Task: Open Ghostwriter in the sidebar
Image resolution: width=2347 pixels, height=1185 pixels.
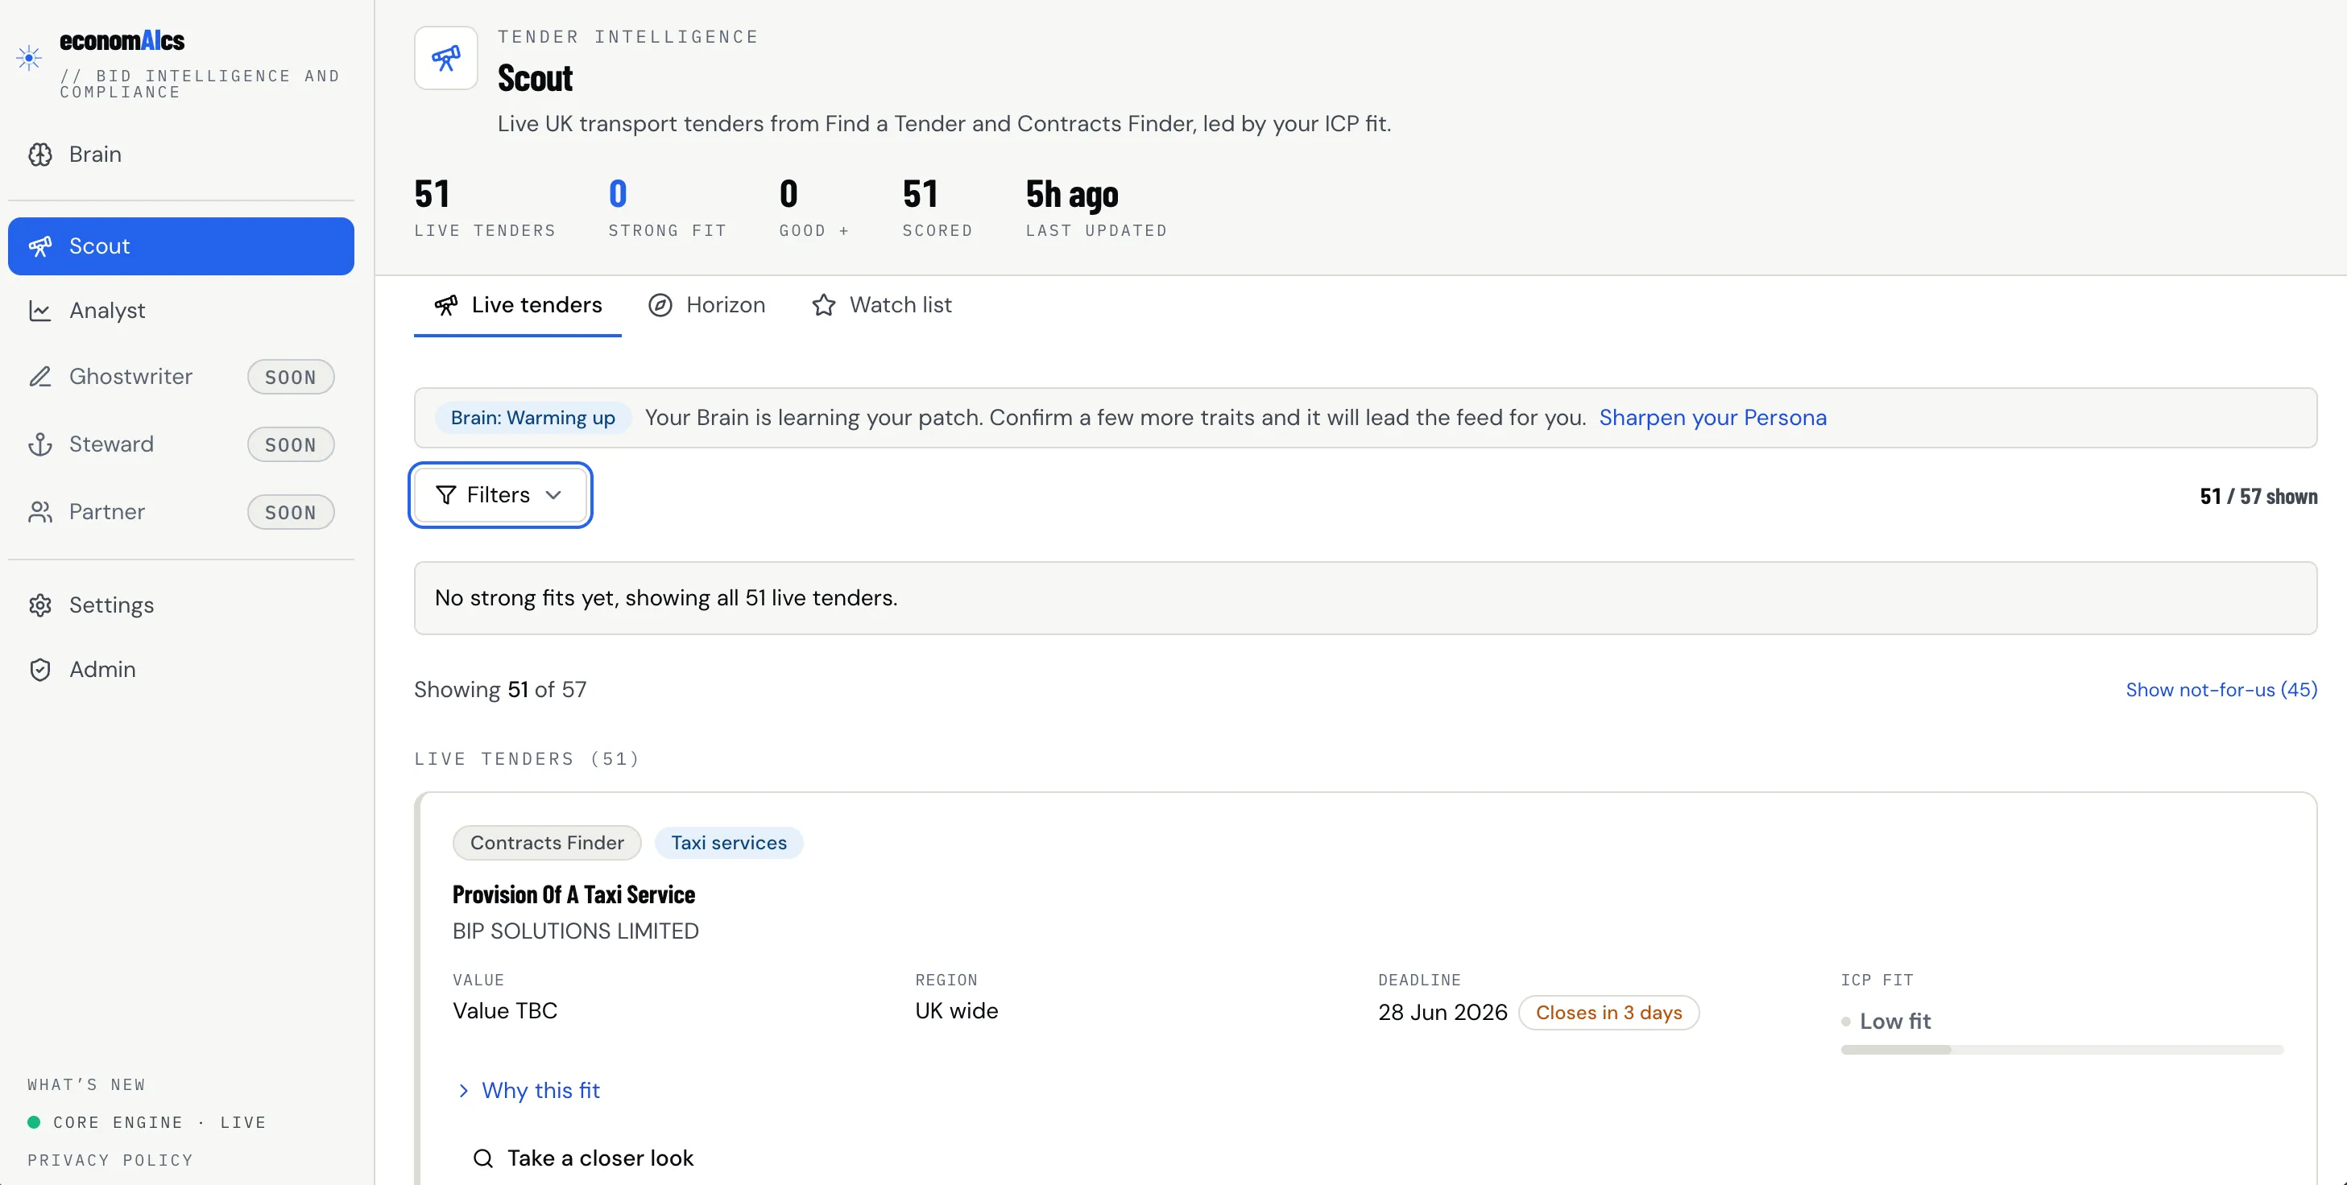Action: coord(181,376)
